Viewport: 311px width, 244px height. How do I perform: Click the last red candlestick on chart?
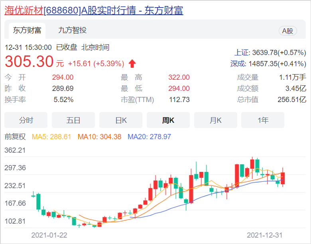tap(283, 178)
